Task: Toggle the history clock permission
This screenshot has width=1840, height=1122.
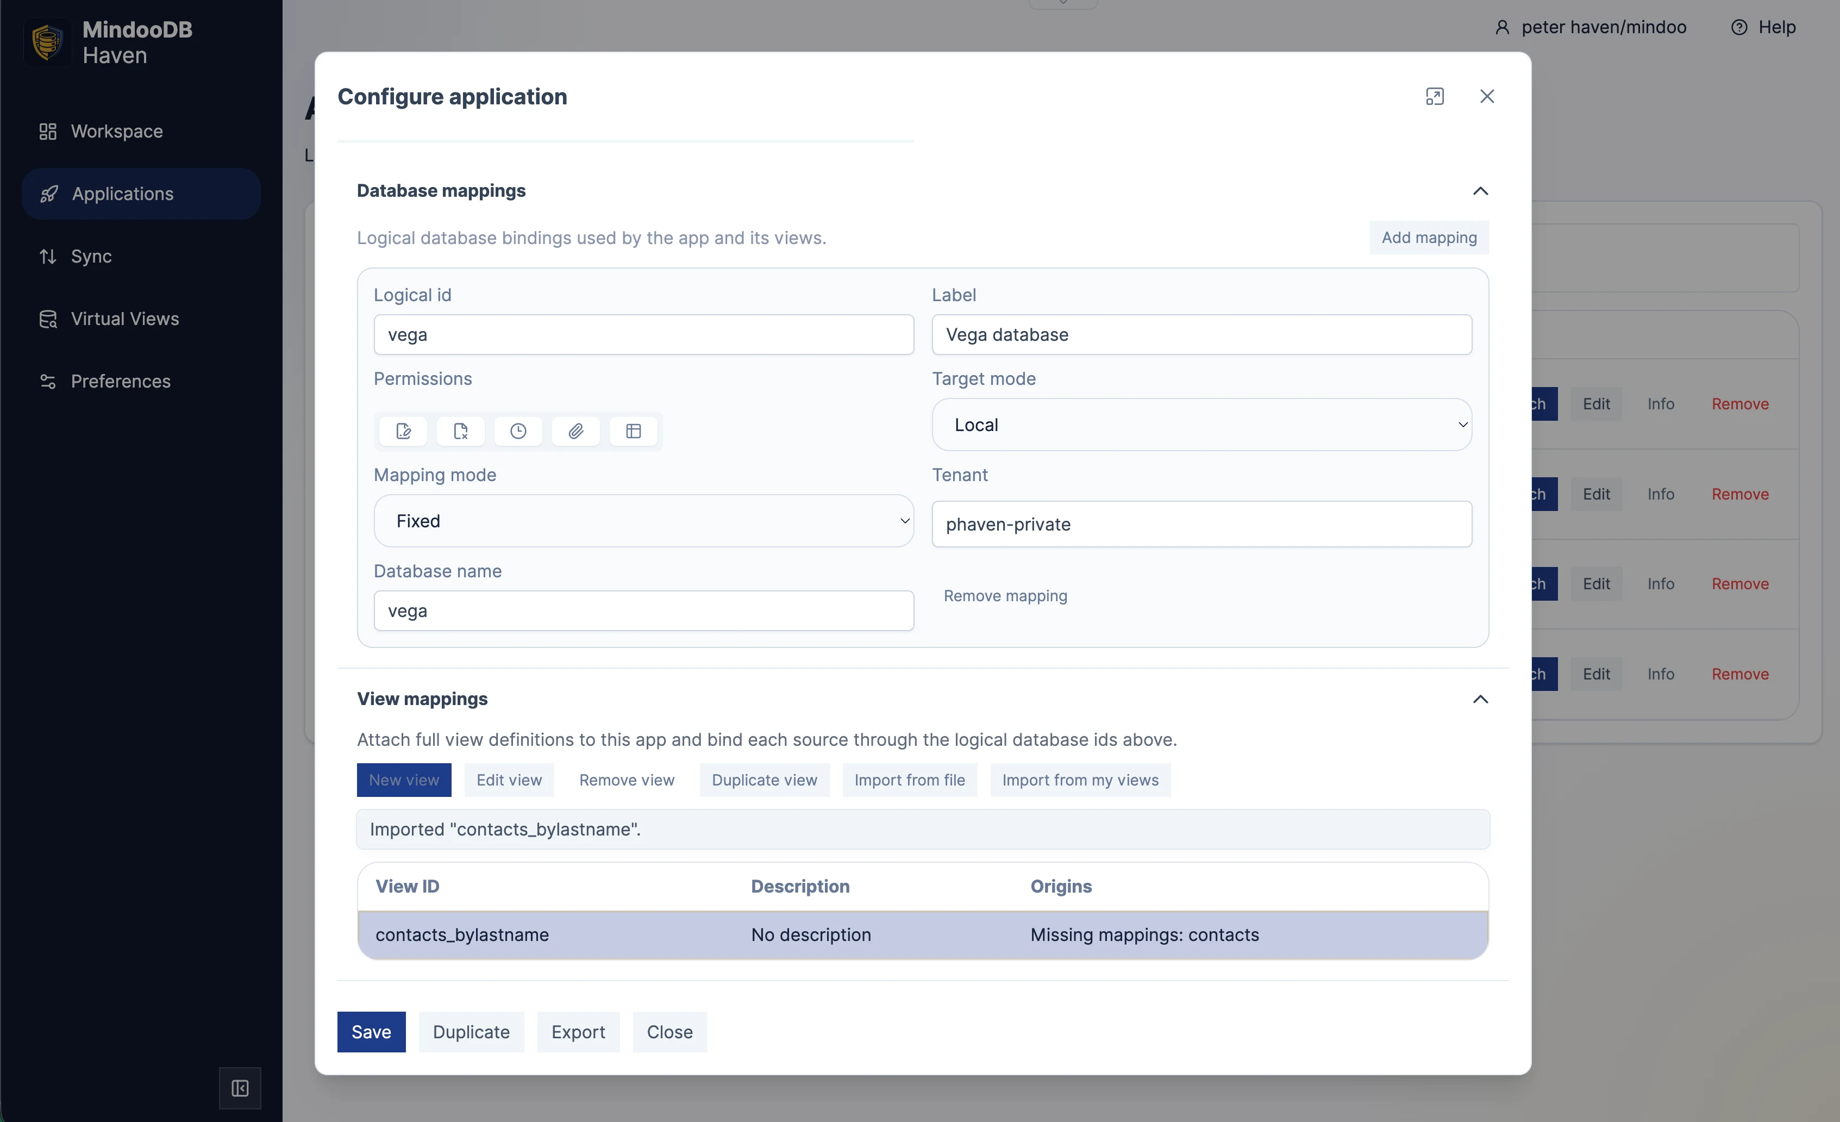Action: [x=517, y=431]
